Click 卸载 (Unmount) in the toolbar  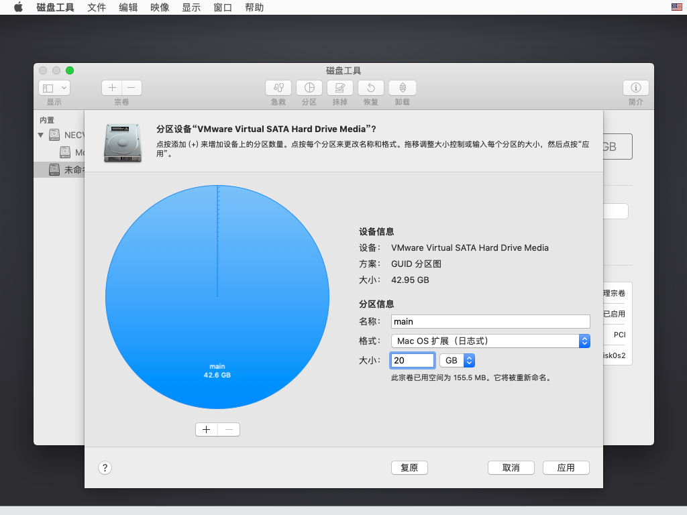402,88
